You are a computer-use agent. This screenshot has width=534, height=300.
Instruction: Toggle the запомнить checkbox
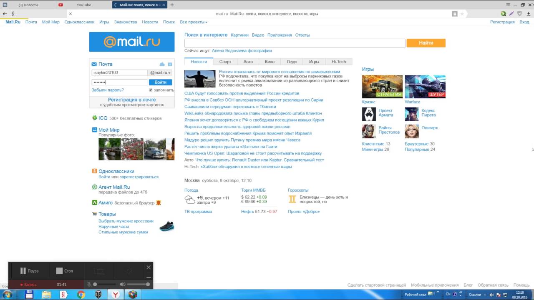pyautogui.click(x=151, y=90)
